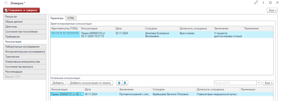
Task: Open the Трансфузии section
Action: (25, 57)
